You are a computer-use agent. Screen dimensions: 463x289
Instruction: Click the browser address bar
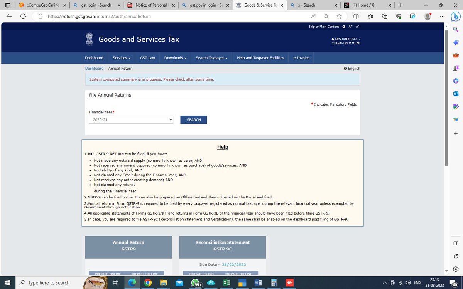(x=174, y=17)
